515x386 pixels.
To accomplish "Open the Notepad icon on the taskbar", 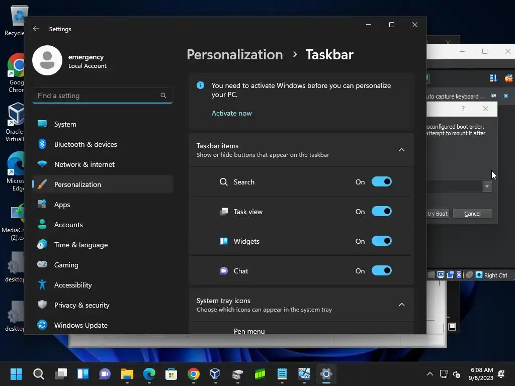I will click(x=282, y=374).
